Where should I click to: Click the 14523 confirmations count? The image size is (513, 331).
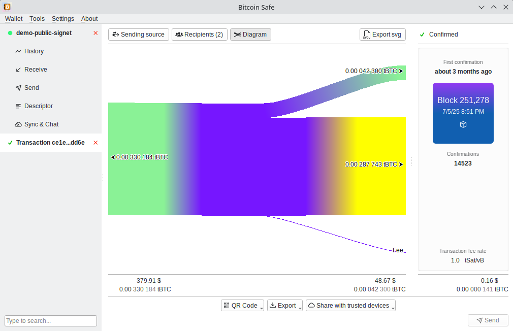[x=463, y=163]
